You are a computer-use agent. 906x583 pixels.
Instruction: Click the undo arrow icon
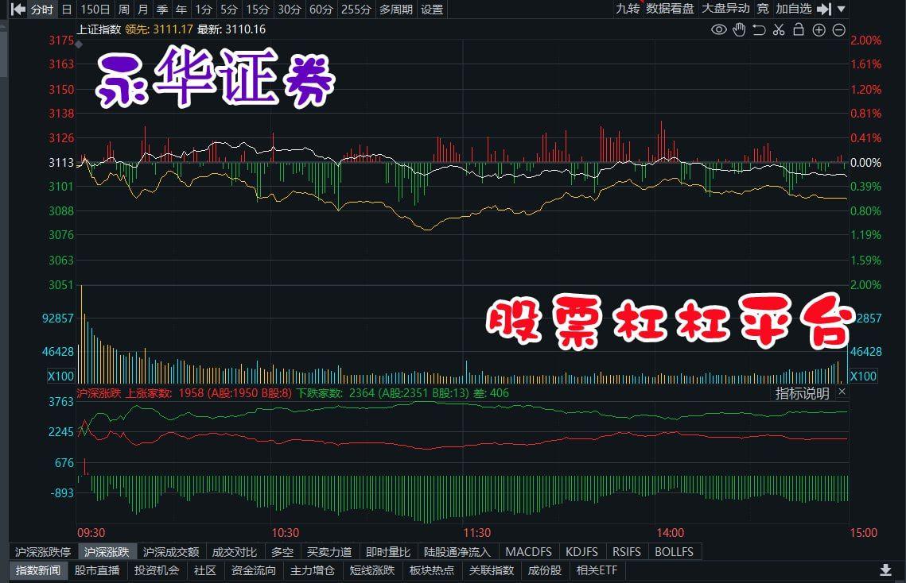(x=758, y=29)
